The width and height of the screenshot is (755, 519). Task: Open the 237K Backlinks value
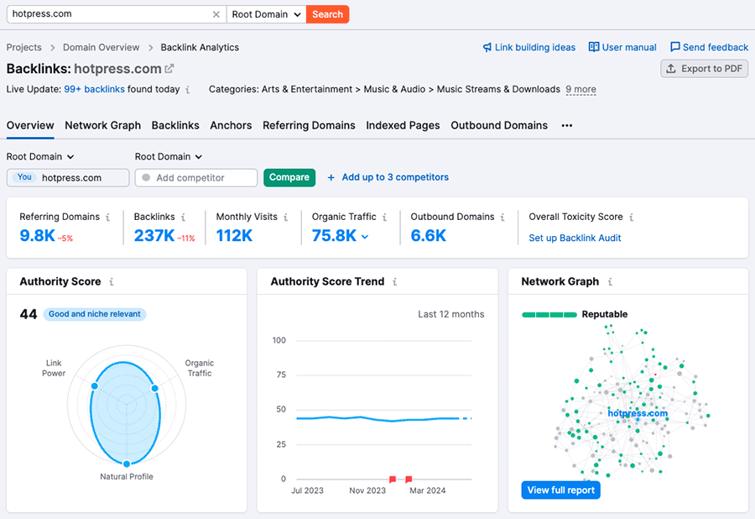coord(154,236)
